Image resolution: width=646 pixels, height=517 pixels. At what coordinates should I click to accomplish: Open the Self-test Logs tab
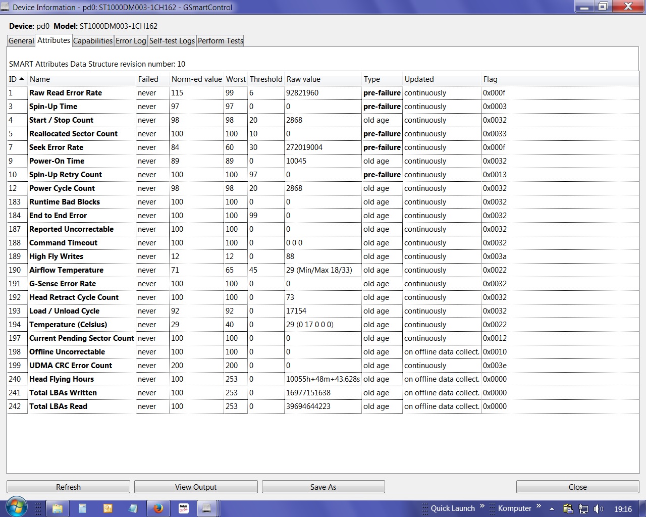pyautogui.click(x=172, y=41)
